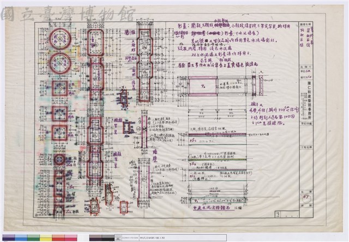Click the pink swatch in the color strip

(71, 238)
